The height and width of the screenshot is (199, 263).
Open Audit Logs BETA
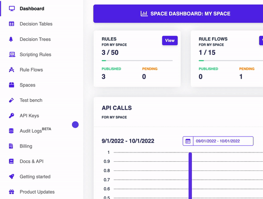click(36, 130)
